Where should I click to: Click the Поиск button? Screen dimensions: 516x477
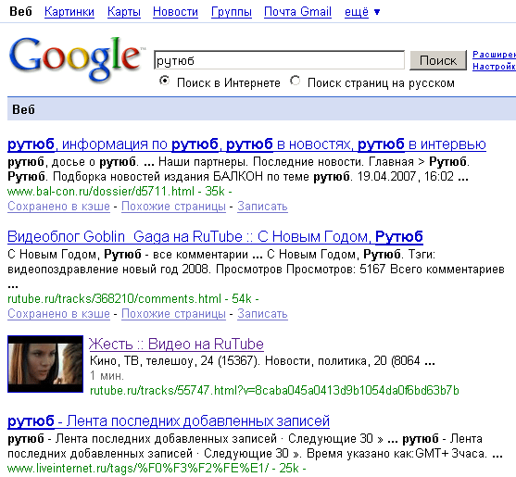click(438, 60)
